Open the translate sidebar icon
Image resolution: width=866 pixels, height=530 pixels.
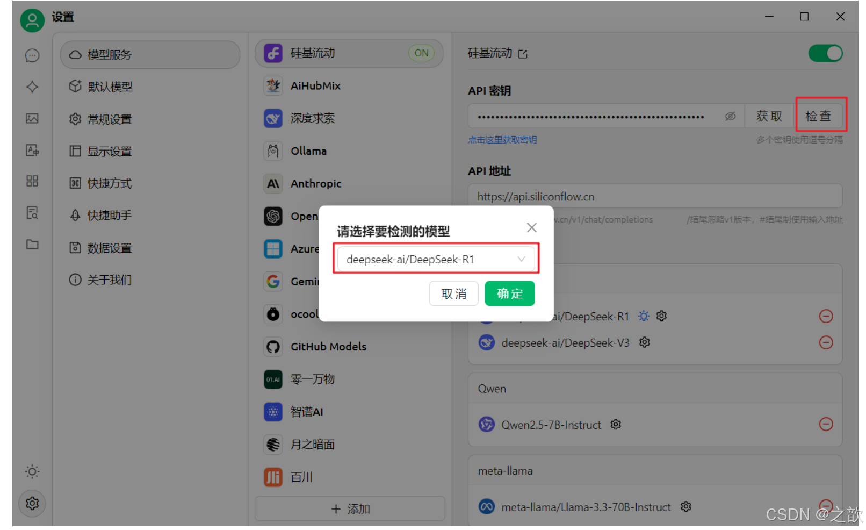[x=32, y=150]
